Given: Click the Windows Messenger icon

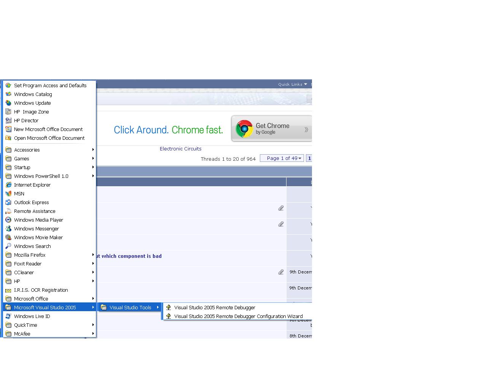Looking at the screenshot, I should point(8,229).
